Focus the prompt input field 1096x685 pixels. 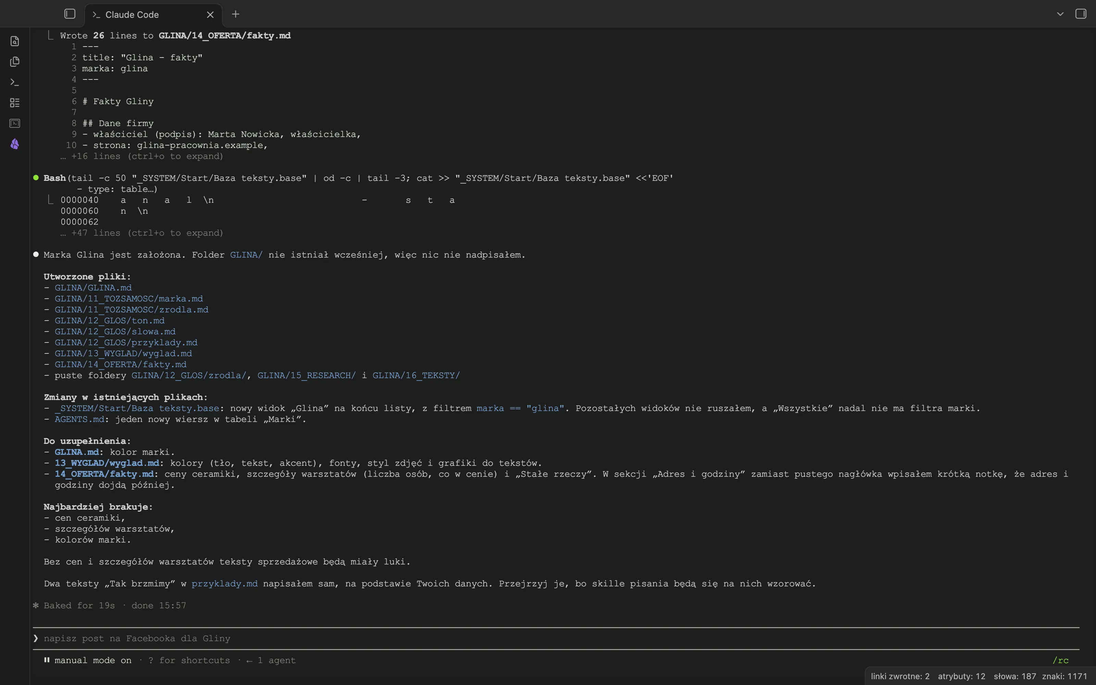click(x=556, y=638)
